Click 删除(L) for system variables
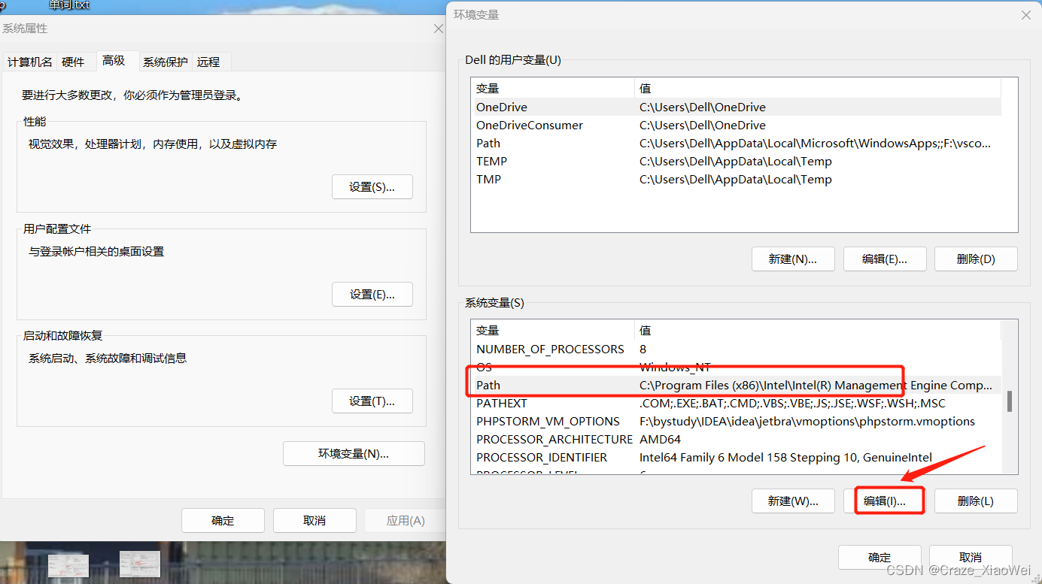The image size is (1042, 584). [x=976, y=501]
